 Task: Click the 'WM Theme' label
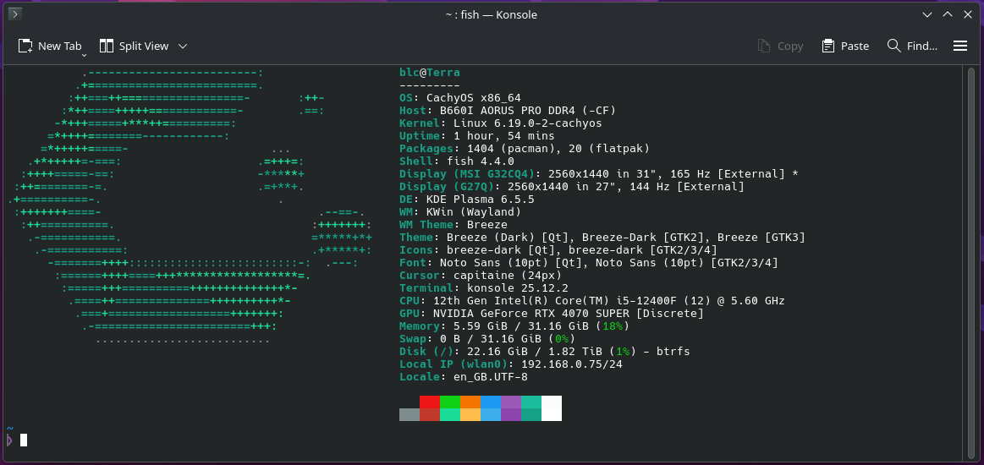click(426, 224)
